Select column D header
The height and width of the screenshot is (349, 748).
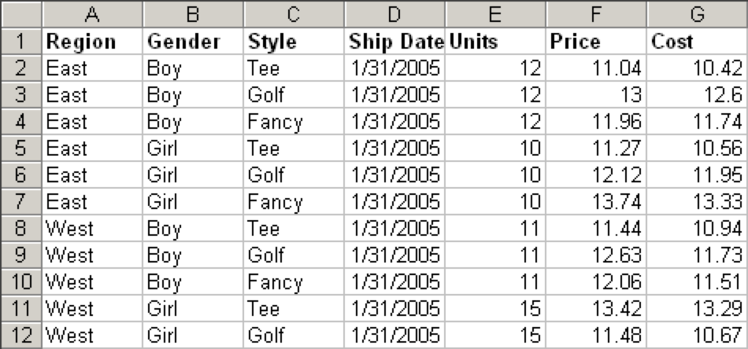394,14
